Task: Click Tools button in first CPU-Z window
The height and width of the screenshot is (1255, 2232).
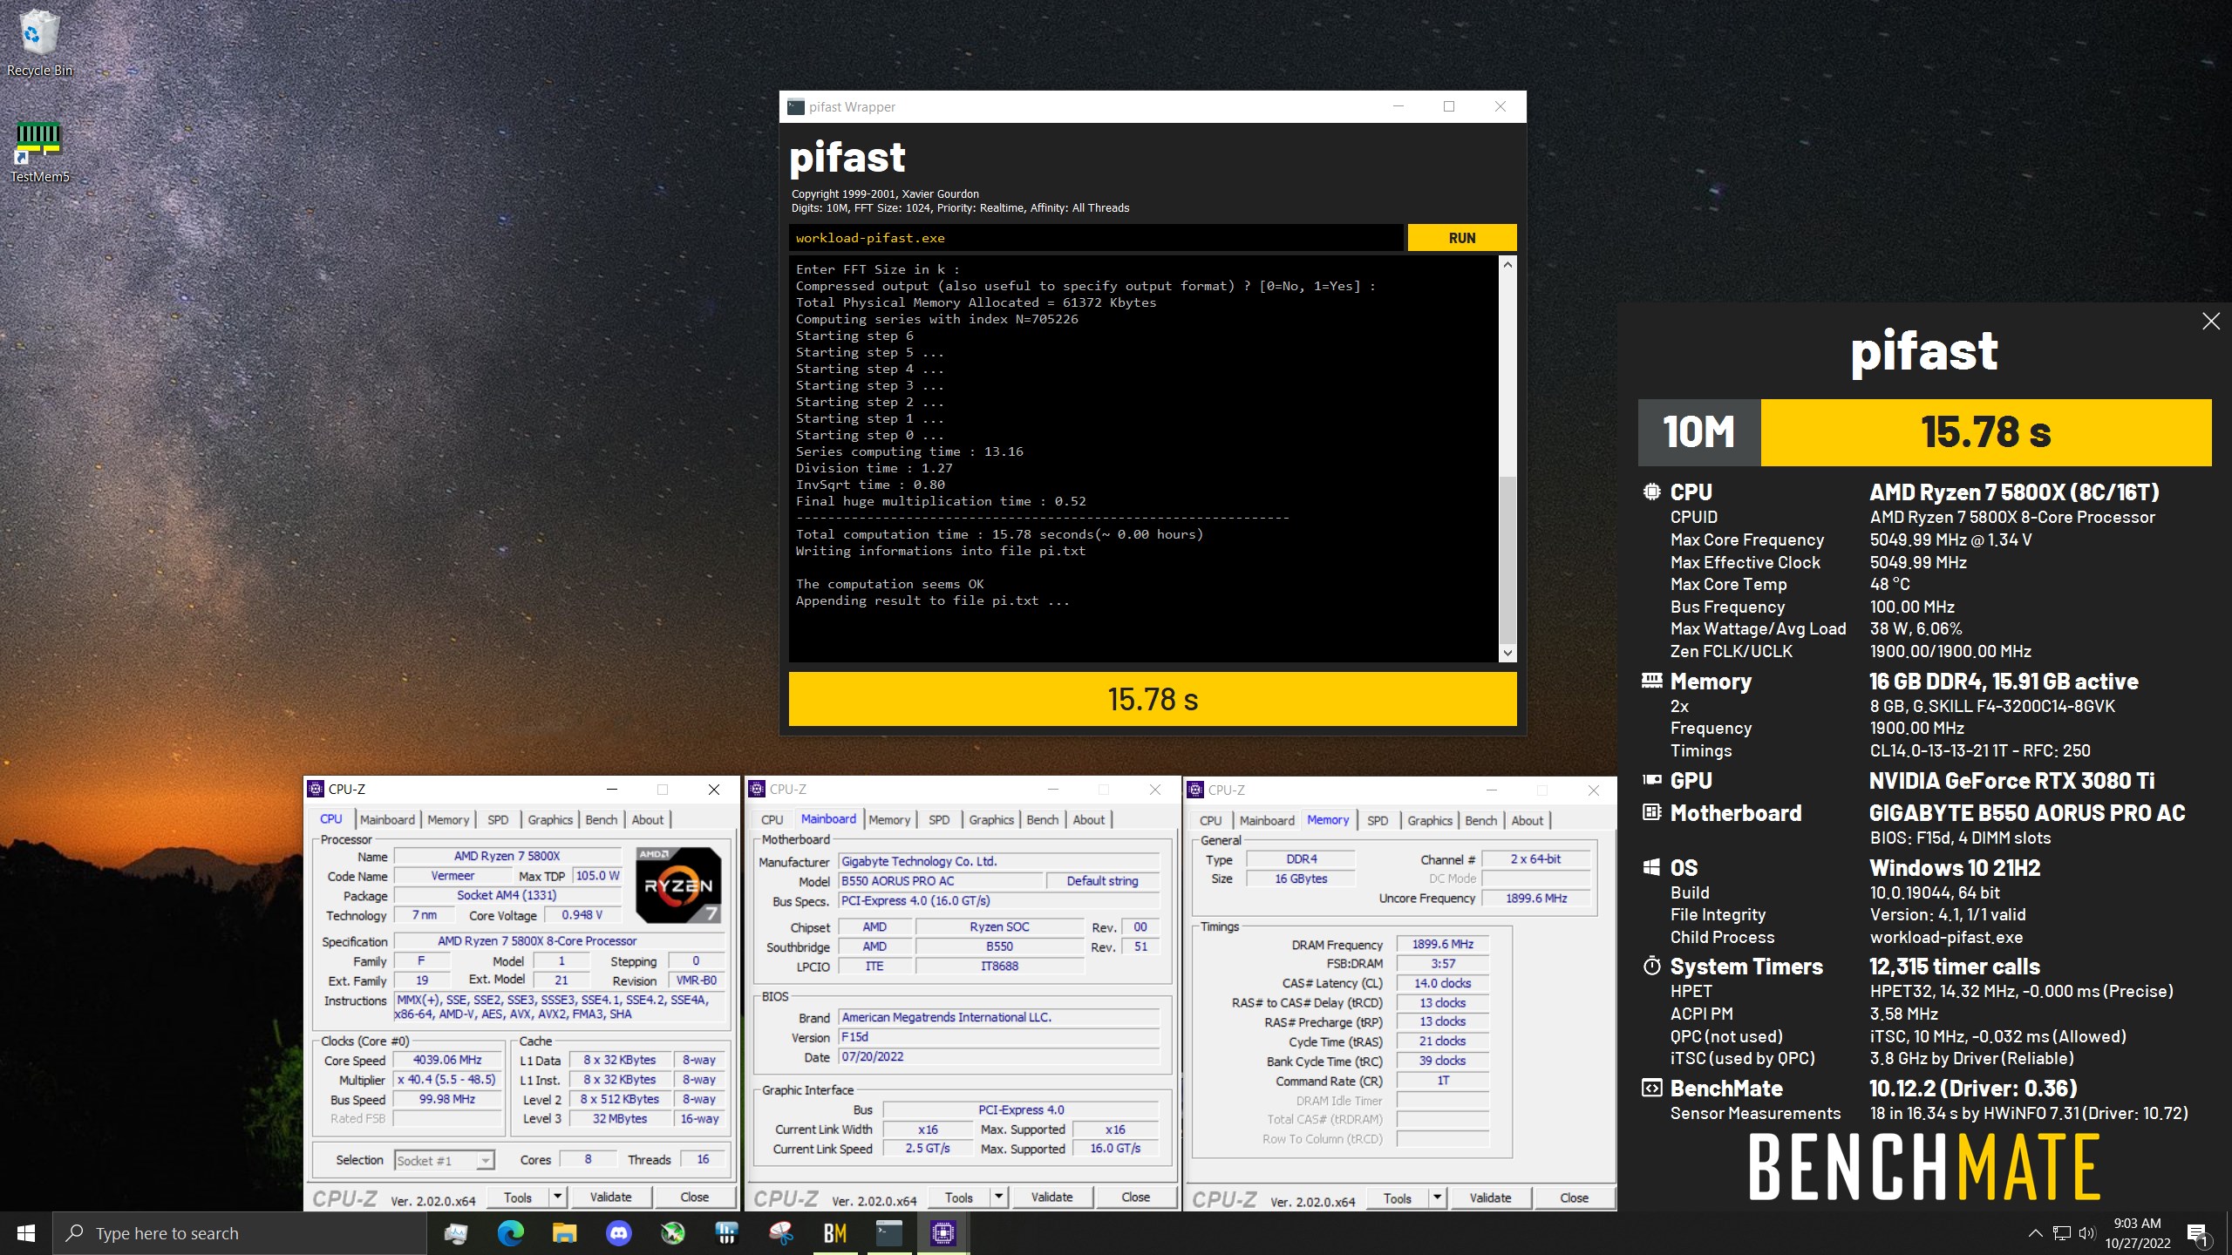Action: pos(517,1197)
